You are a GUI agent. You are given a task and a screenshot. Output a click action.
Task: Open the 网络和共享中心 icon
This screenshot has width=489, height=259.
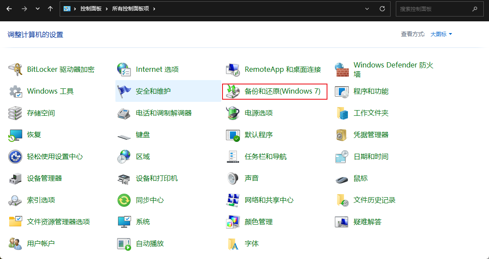pyautogui.click(x=233, y=200)
